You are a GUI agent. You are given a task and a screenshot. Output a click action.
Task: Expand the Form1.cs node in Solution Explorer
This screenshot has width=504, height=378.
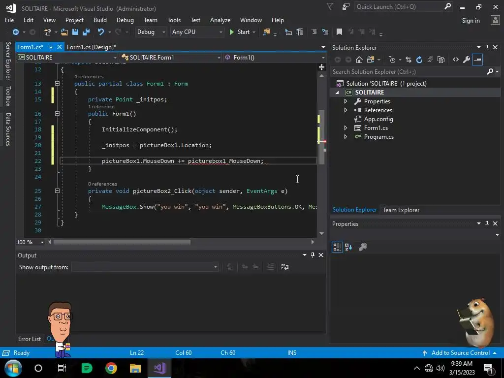(x=346, y=128)
